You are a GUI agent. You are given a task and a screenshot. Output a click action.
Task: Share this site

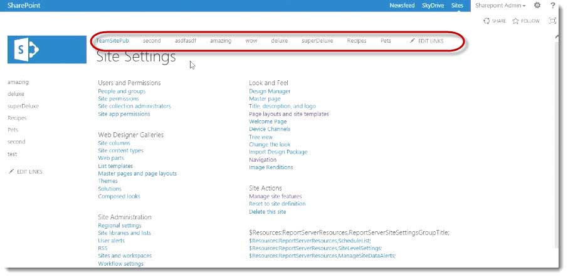pyautogui.click(x=495, y=21)
